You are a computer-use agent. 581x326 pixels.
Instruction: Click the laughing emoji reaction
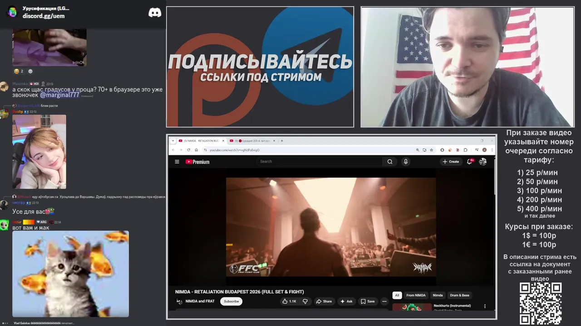pyautogui.click(x=19, y=72)
